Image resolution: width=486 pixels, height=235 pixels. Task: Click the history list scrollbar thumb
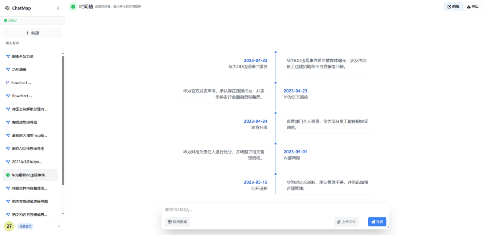point(63,120)
